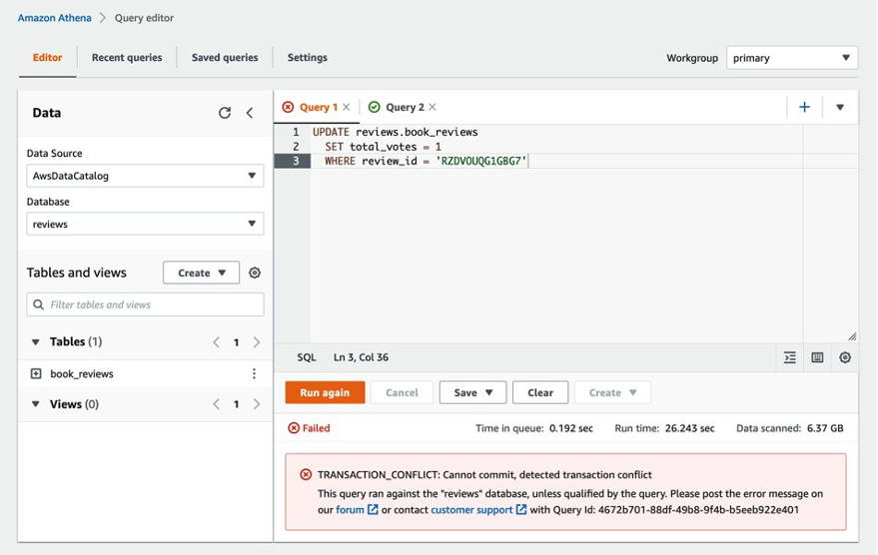Clear the query editor
878x555 pixels.
point(540,392)
